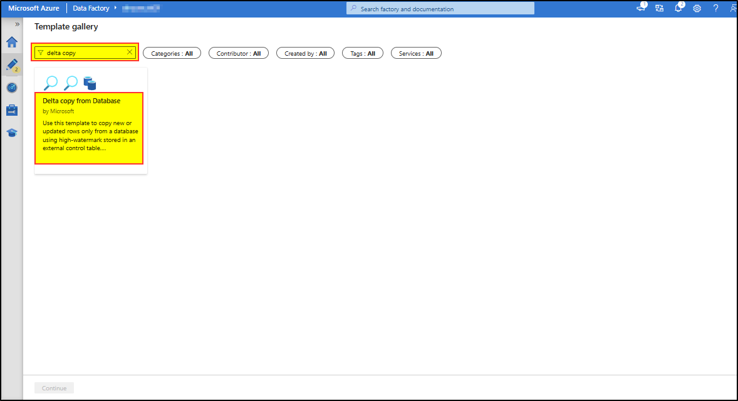Screen dimensions: 738x401
Task: Click the search magnifier icon in top bar
Action: point(353,9)
